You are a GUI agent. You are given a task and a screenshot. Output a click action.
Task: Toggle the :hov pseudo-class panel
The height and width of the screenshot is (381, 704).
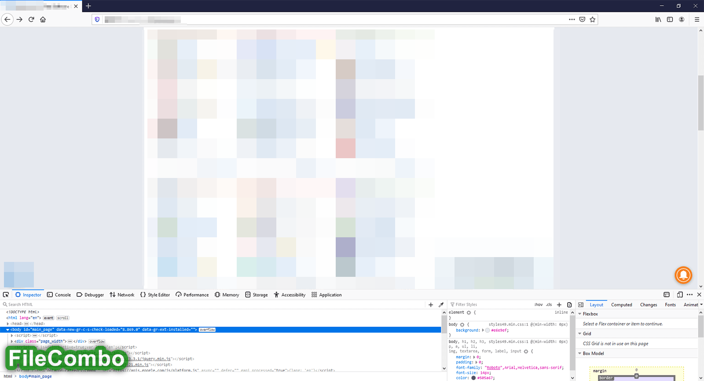click(x=539, y=305)
